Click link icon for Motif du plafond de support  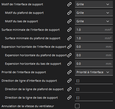(69, 13)
